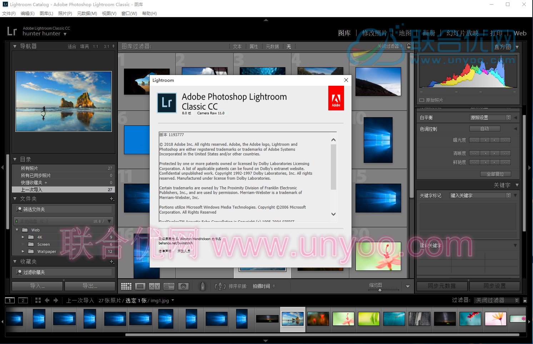533x344 pixels.
Task: Open compare view (X|Y) in toolbar
Action: (154, 286)
